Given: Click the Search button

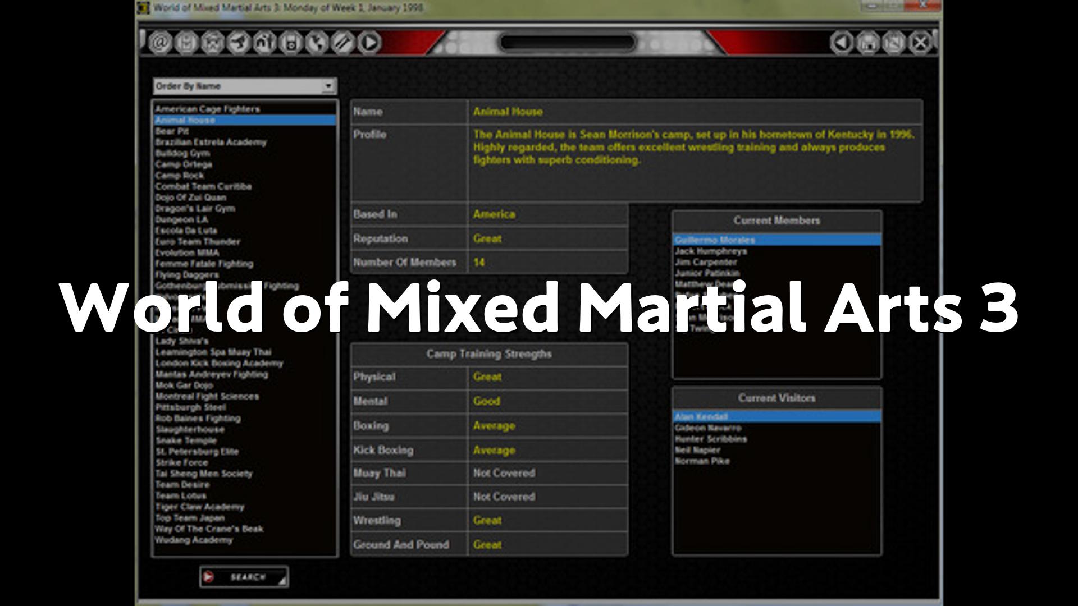Looking at the screenshot, I should pos(244,577).
